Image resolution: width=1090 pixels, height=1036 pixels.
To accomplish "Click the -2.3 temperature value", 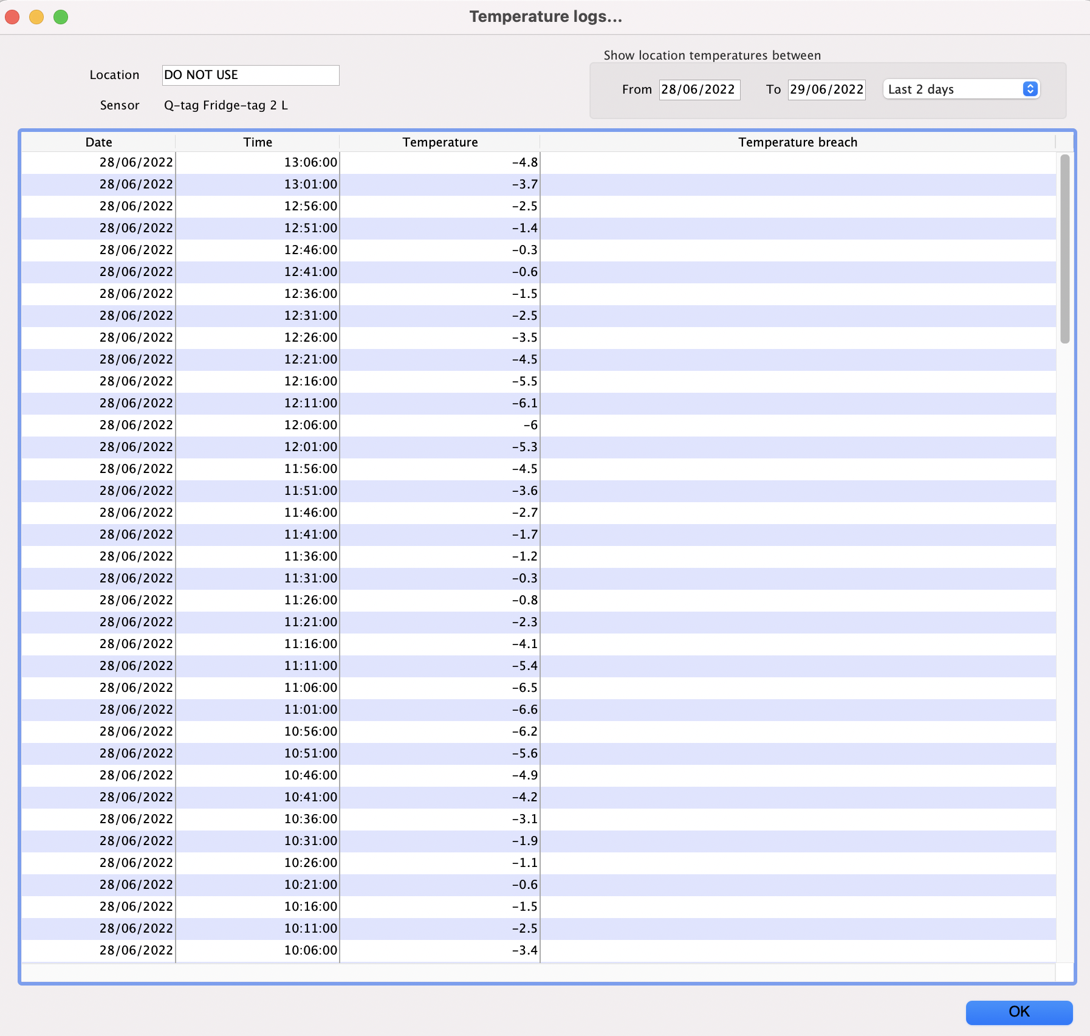I will (524, 622).
